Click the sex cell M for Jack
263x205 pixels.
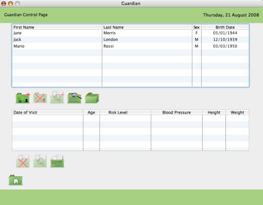click(197, 39)
